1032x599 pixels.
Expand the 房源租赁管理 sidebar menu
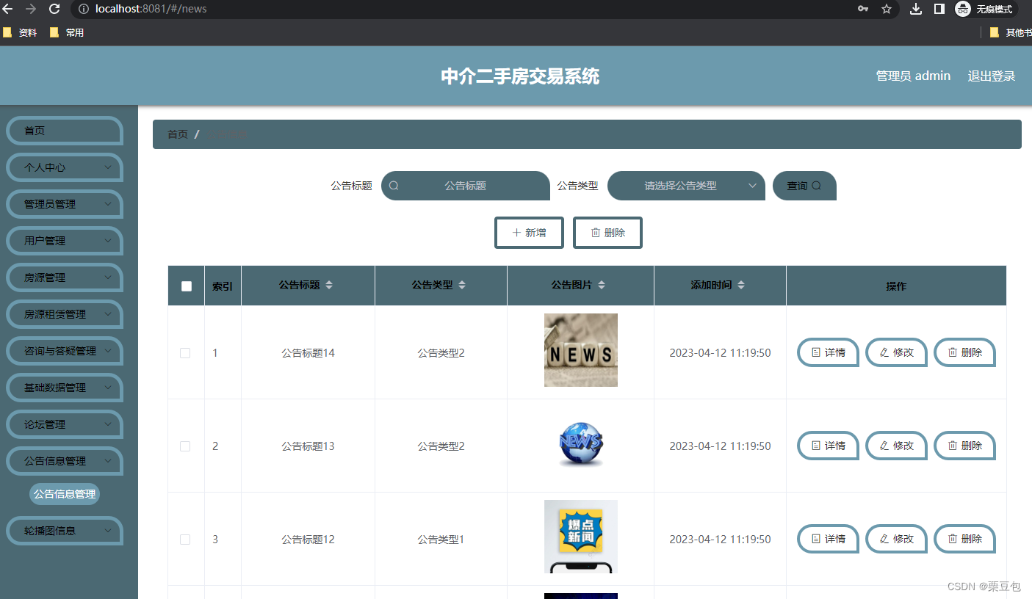tap(65, 314)
